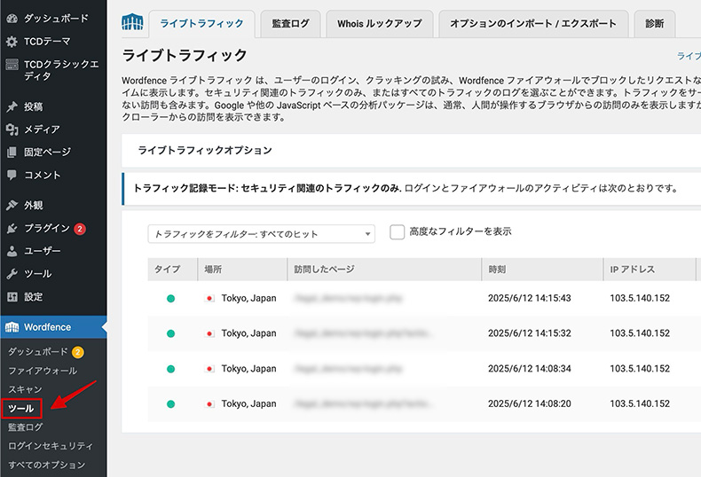Open the Whois ルックアップ tab
The image size is (701, 477).
click(x=380, y=24)
